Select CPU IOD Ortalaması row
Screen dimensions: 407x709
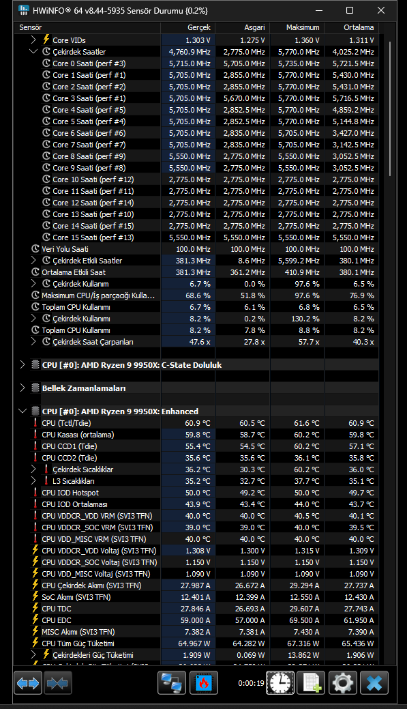click(197, 504)
